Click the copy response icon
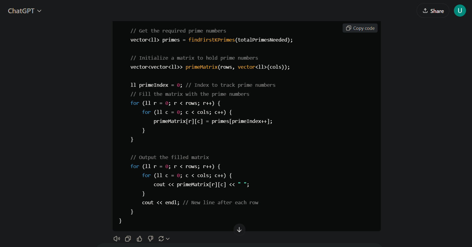 point(128,239)
